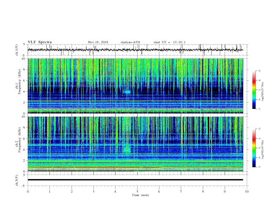
Task: Click time axis tick label "9"
Action: [x=225, y=191]
